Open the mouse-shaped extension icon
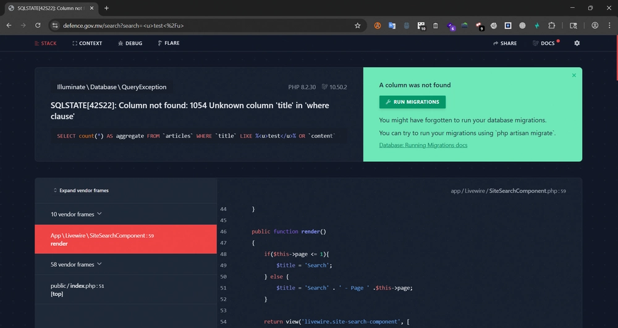The height and width of the screenshot is (328, 618). (x=407, y=25)
